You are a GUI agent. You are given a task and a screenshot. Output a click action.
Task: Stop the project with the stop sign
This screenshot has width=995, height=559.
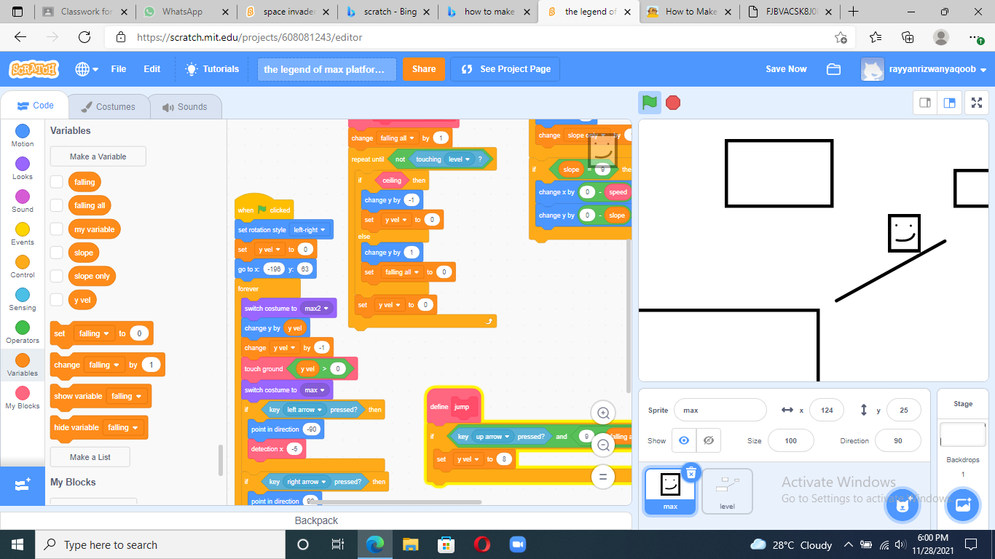coord(672,103)
